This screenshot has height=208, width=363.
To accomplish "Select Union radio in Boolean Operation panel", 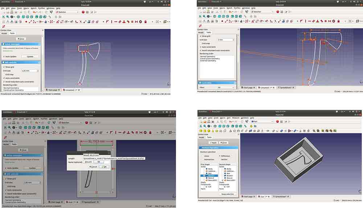I will tap(205, 156).
